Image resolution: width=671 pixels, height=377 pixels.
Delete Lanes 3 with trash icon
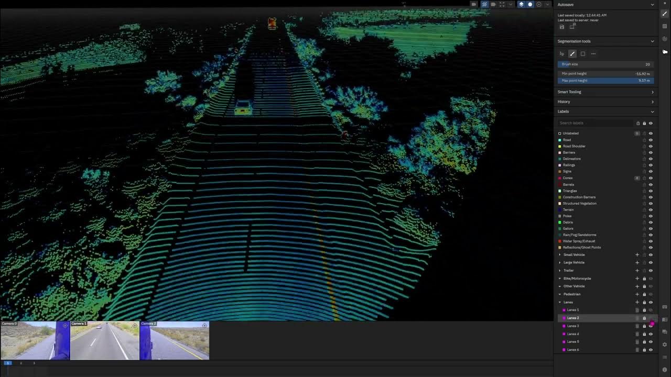pos(637,326)
